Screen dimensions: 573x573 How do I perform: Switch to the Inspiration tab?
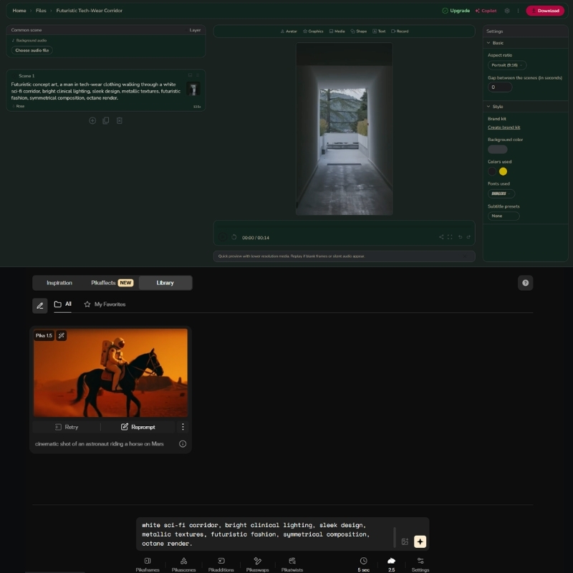tap(60, 282)
